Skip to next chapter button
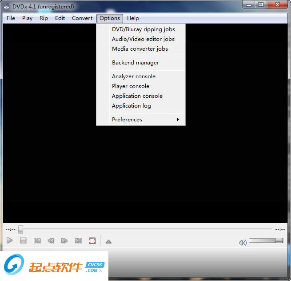This screenshot has height=281, width=291. (79, 241)
